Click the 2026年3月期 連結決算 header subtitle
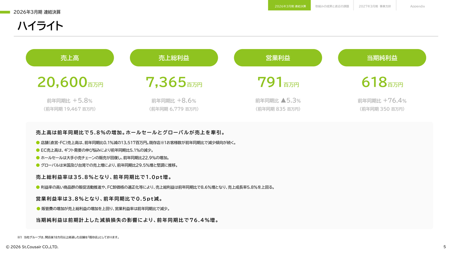Viewport: 452px width, 254px height. point(37,12)
